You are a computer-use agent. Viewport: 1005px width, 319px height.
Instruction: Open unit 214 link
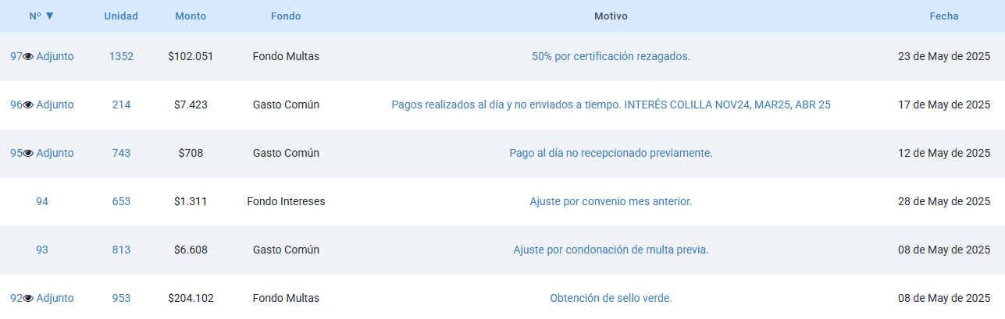[x=121, y=105]
